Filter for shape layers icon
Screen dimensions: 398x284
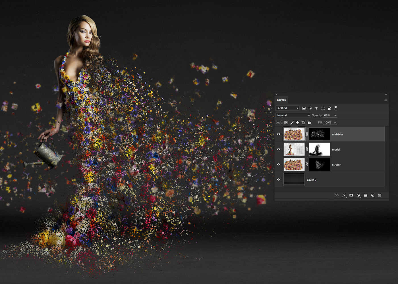tap(323, 108)
